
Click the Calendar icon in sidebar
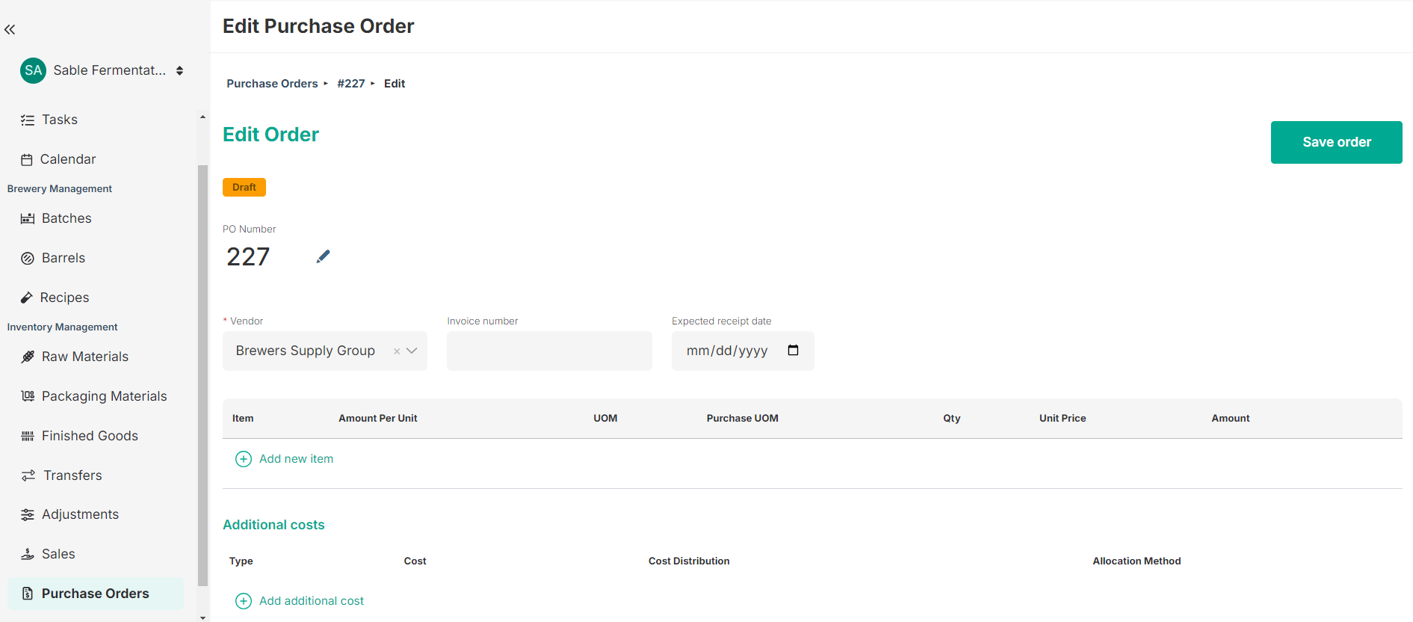tap(27, 160)
